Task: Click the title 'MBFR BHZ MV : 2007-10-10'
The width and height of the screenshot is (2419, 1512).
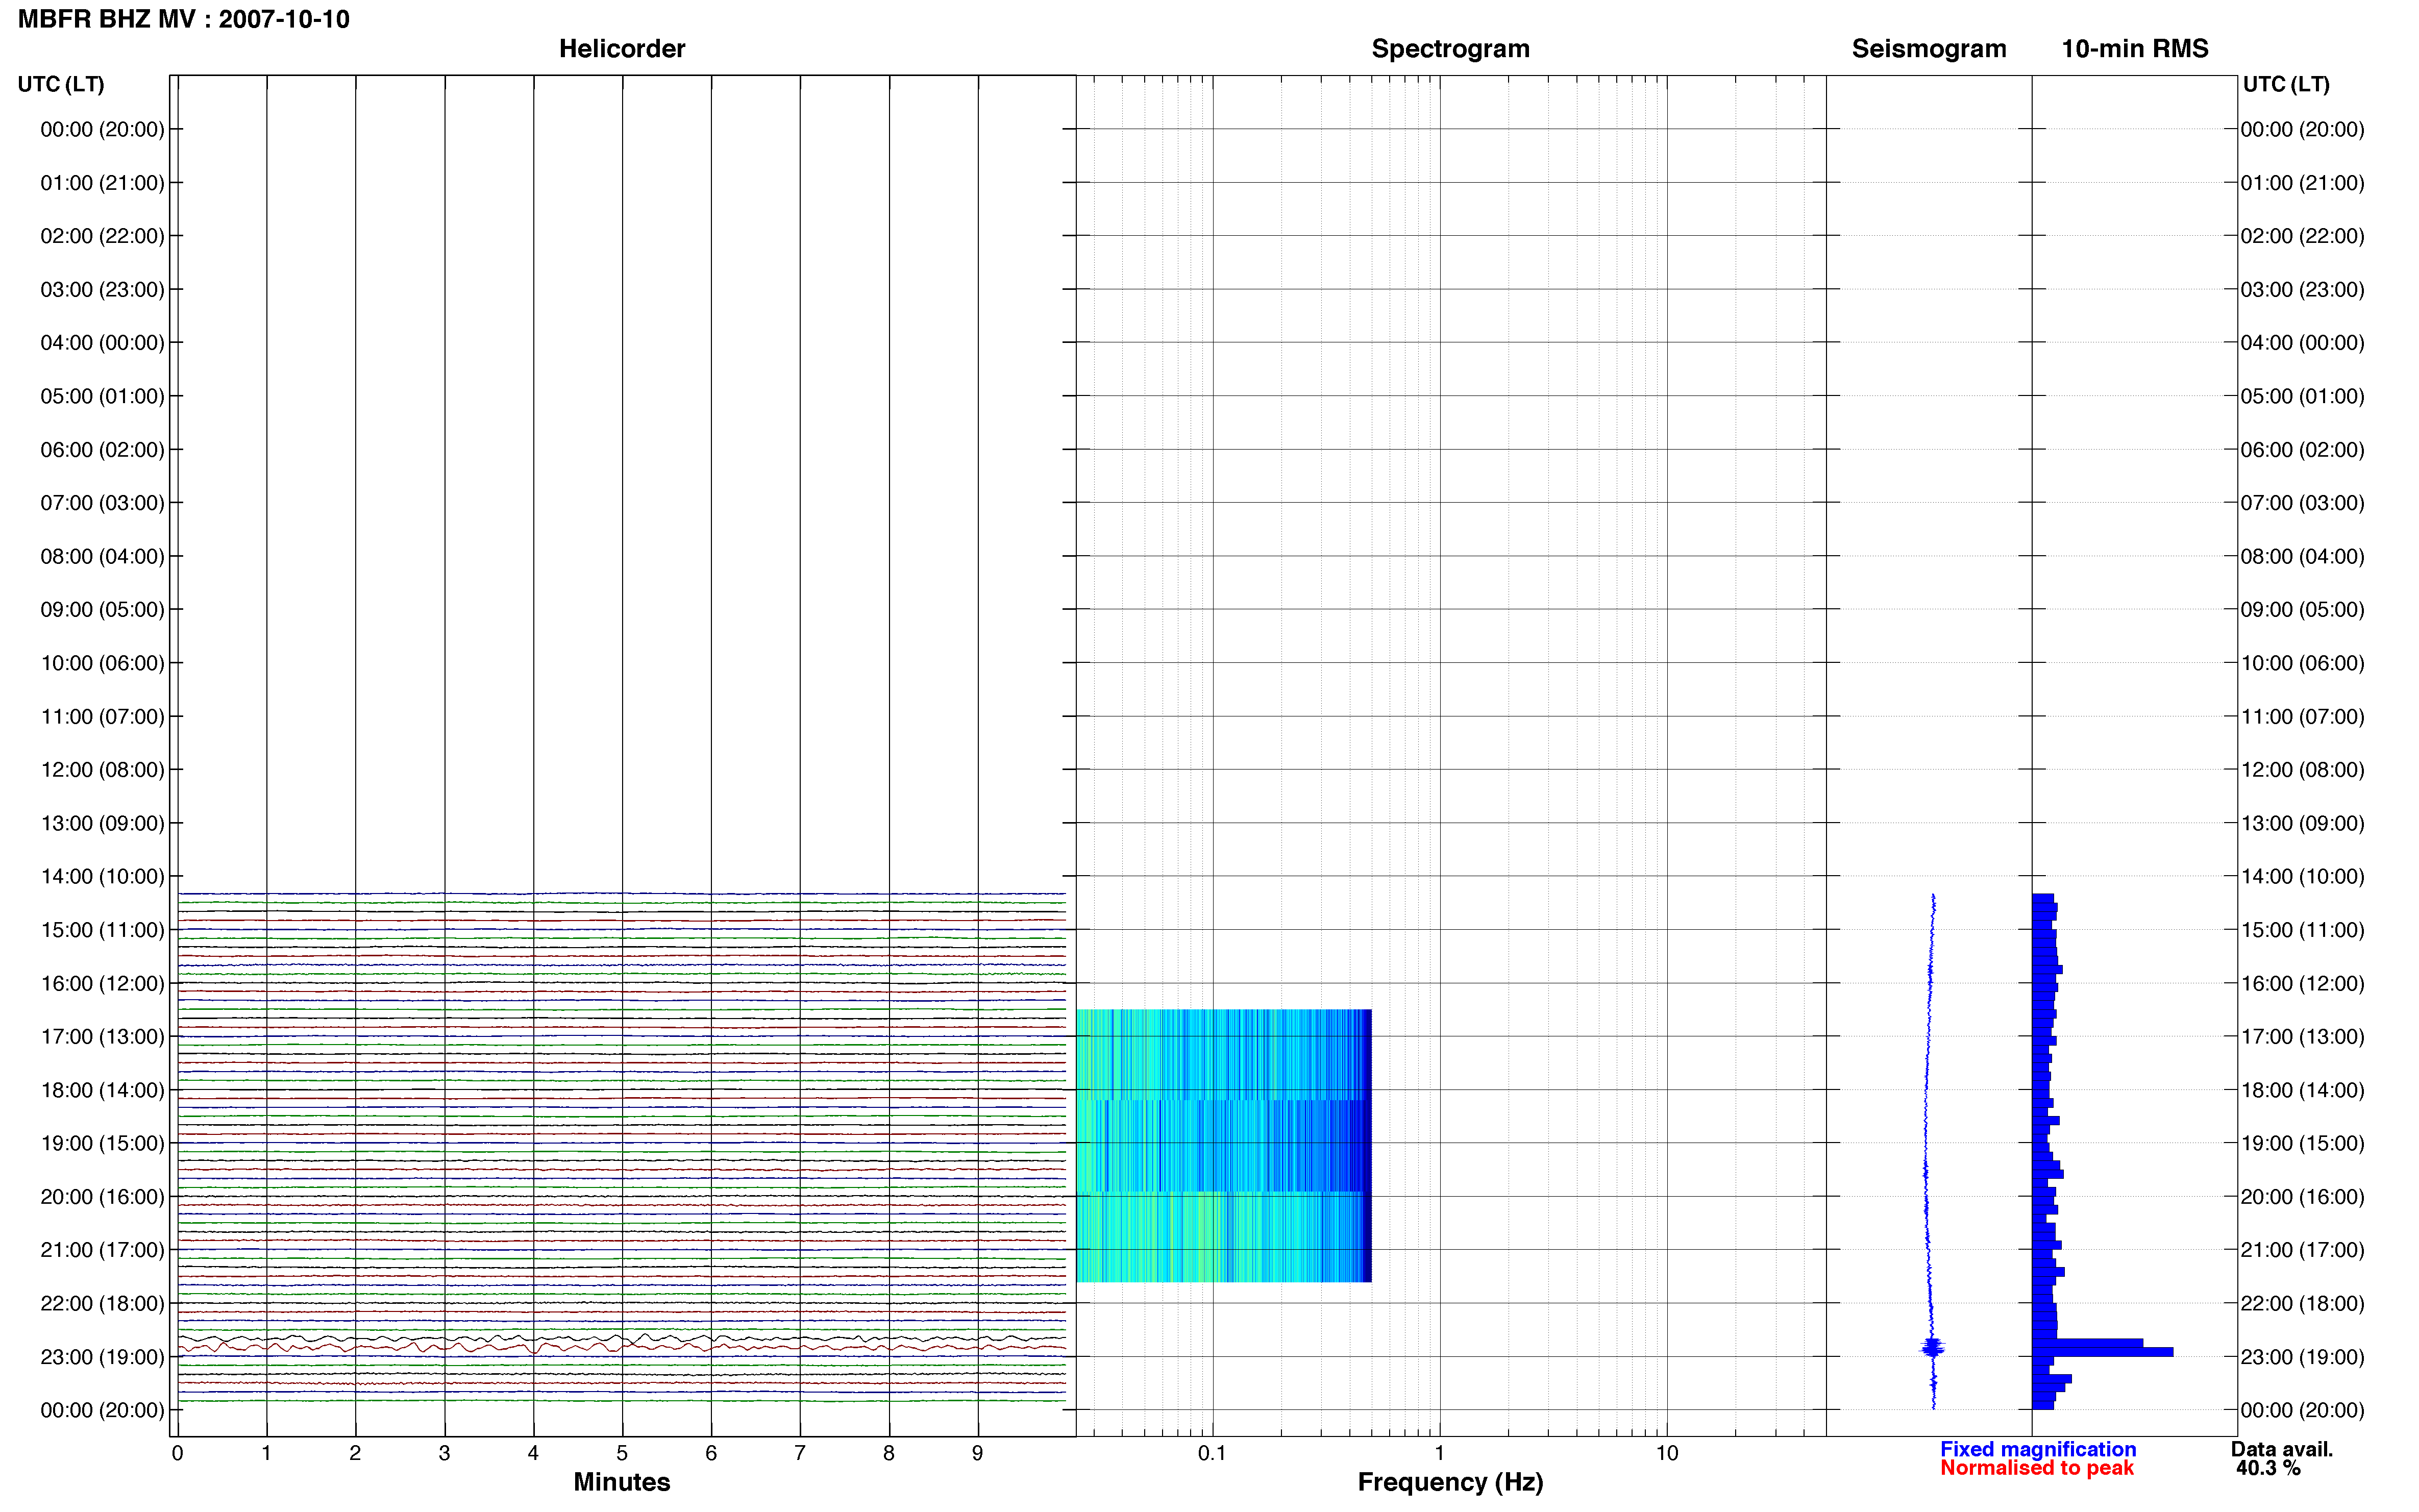Action: tap(184, 19)
